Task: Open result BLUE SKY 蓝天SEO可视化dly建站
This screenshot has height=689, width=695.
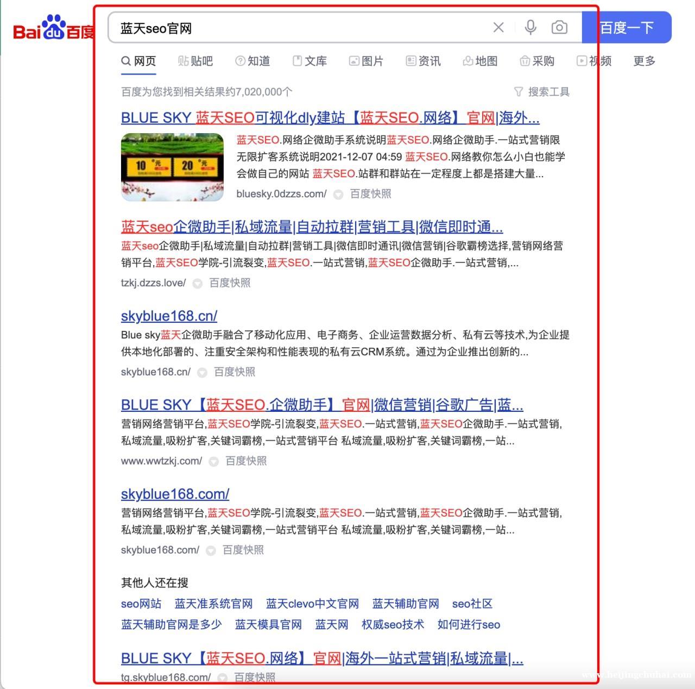Action: click(x=330, y=118)
